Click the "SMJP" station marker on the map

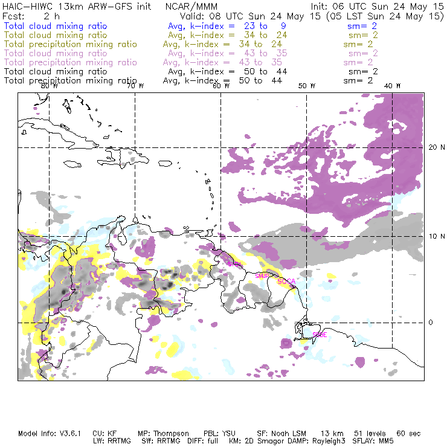262,276
